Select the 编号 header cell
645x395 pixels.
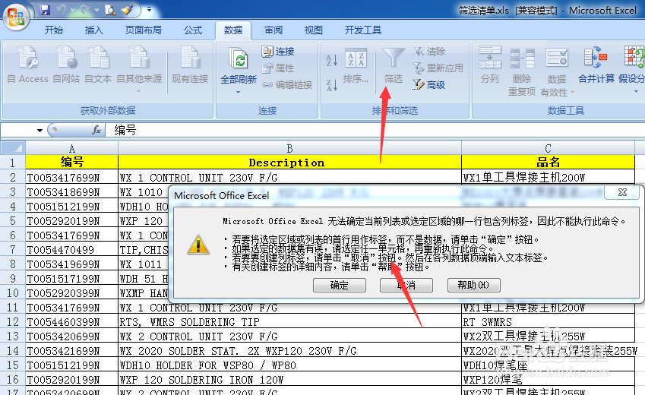72,162
